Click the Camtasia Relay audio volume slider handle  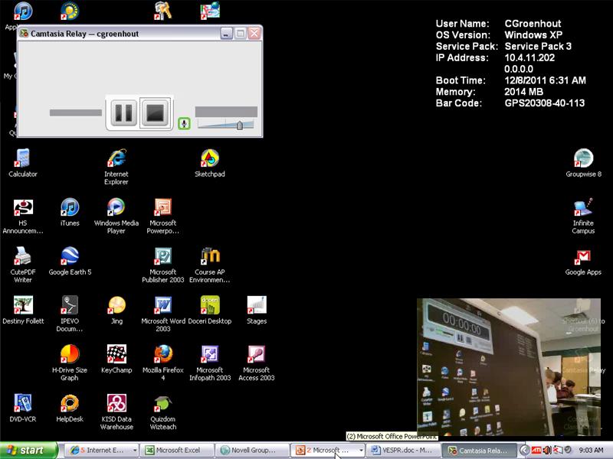tap(240, 125)
